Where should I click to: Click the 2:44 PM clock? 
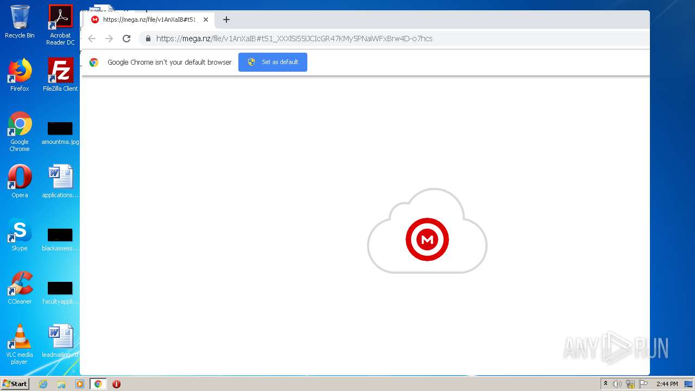(x=667, y=384)
